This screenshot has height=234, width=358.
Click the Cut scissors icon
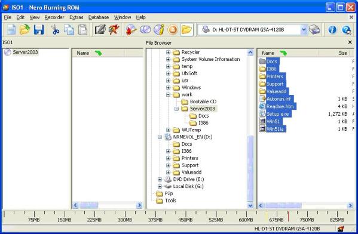pyautogui.click(x=55, y=30)
